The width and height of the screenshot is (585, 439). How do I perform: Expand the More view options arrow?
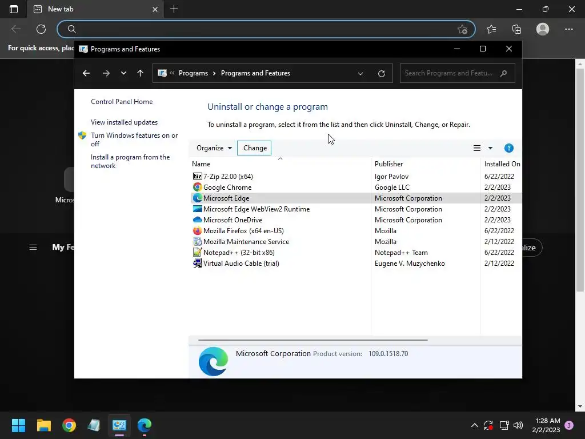pyautogui.click(x=490, y=148)
